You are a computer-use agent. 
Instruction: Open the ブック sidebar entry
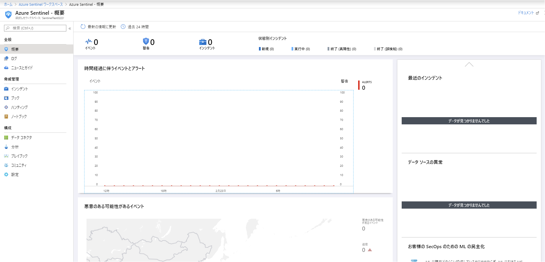[37, 98]
